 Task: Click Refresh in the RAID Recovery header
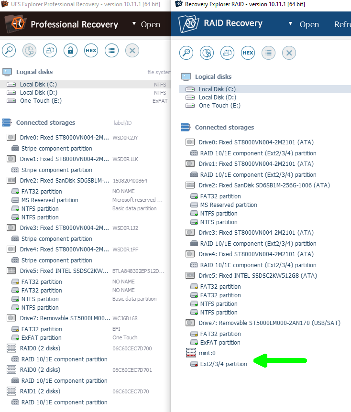(342, 24)
